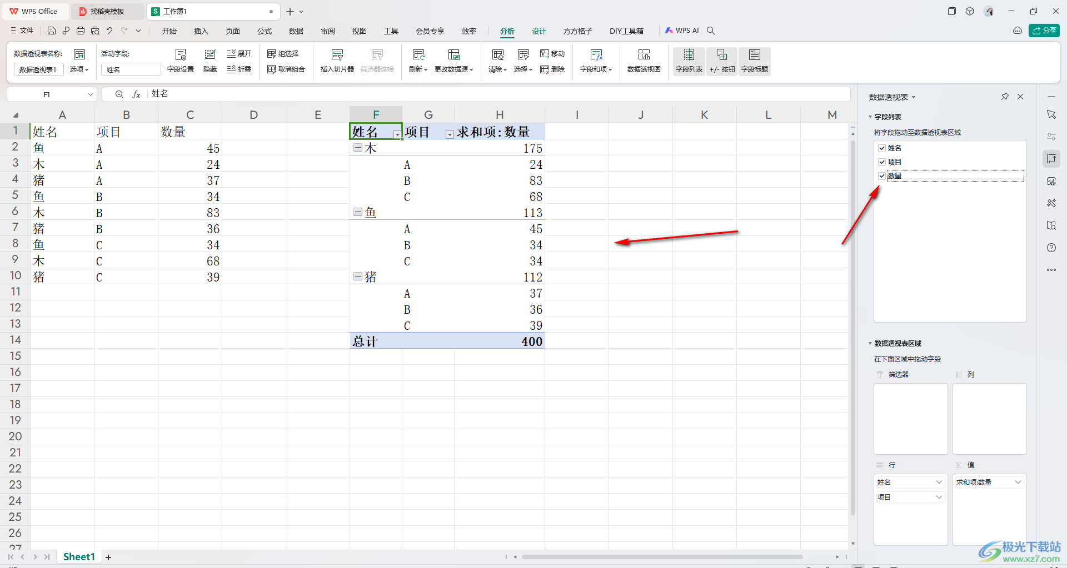Switch to the 公式 ribbon tab
The image size is (1067, 568).
pos(265,31)
